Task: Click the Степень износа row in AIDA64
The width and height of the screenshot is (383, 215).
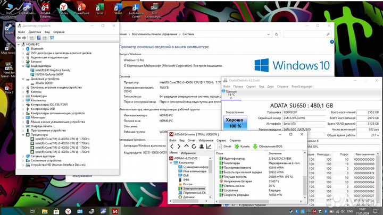Action: 260,186
